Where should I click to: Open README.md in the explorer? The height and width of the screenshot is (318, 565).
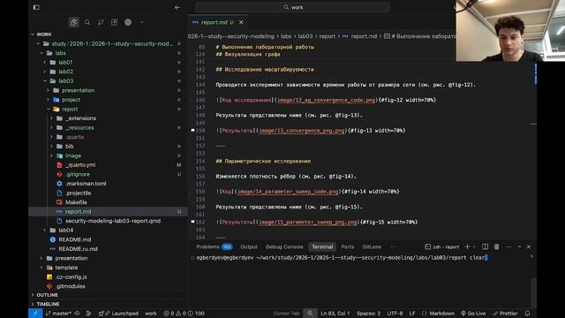point(74,239)
